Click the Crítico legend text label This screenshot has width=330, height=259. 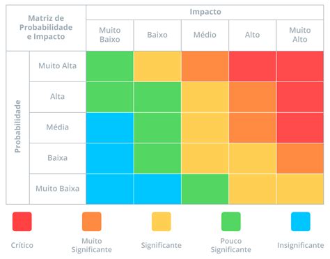22,245
